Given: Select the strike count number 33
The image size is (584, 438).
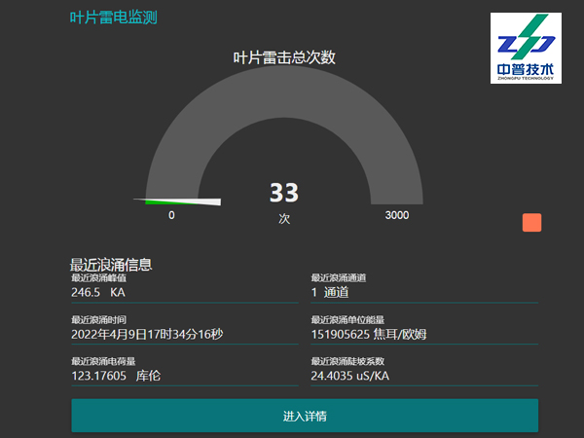Looking at the screenshot, I should point(284,192).
